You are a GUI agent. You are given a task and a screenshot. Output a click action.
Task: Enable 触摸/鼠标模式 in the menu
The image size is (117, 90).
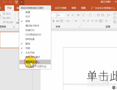35,57
